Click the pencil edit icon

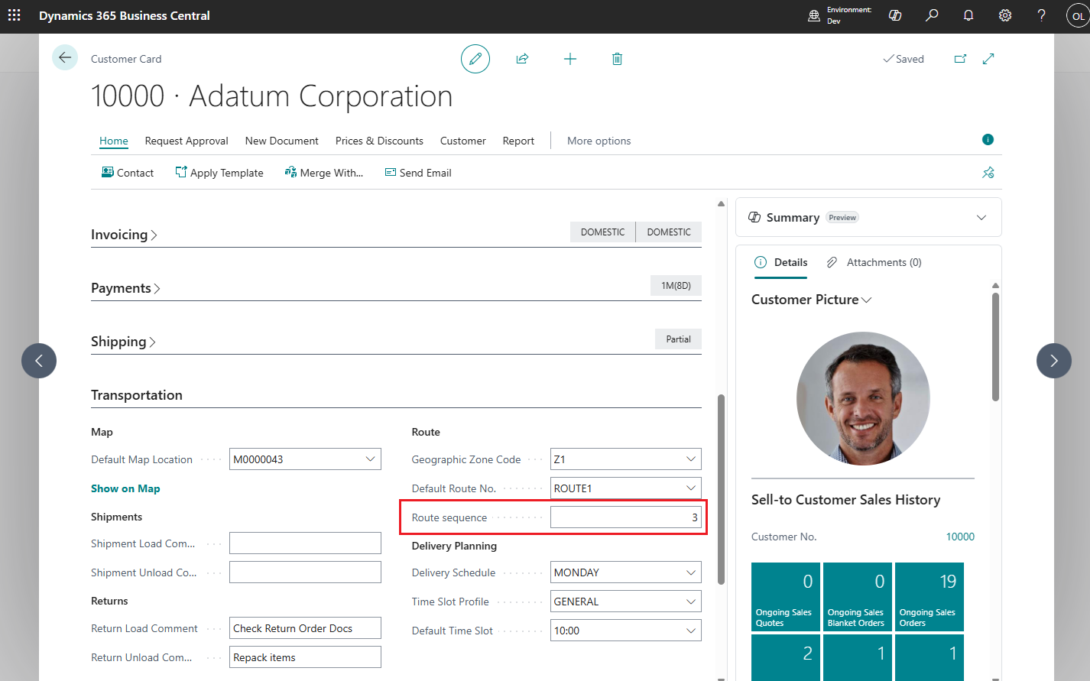click(x=475, y=59)
